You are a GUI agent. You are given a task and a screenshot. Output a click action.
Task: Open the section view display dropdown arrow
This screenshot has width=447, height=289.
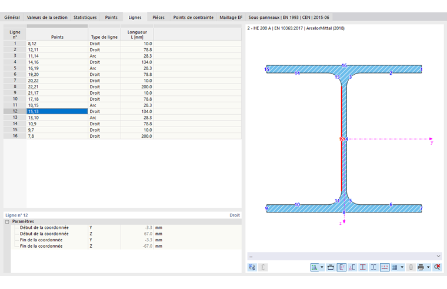(322, 267)
